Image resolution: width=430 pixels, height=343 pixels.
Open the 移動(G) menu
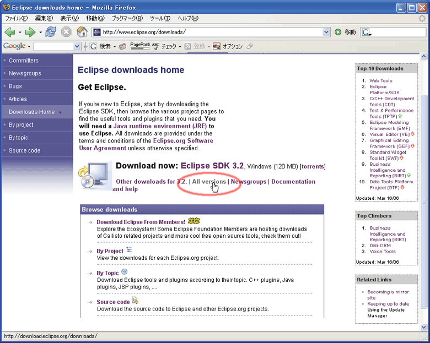[x=95, y=18]
